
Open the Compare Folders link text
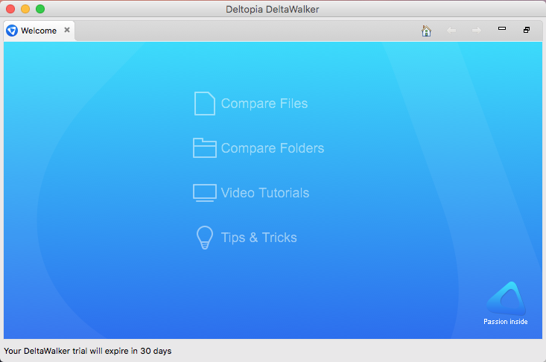pos(273,148)
